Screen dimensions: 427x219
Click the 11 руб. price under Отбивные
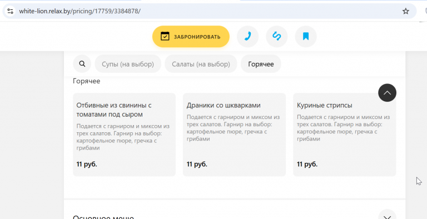click(x=87, y=165)
